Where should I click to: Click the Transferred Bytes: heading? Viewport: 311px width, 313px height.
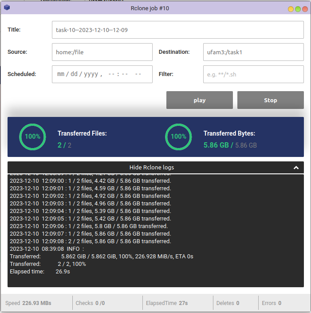[229, 133]
